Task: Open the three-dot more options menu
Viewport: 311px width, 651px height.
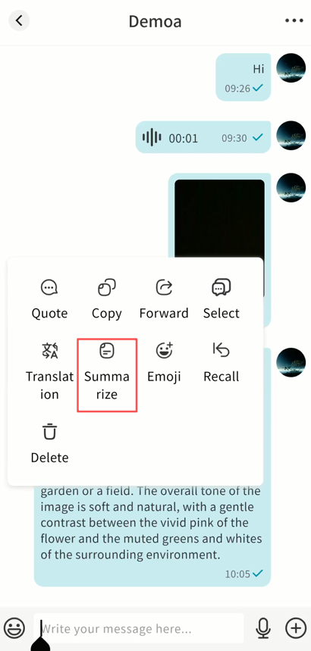Action: coord(294,20)
